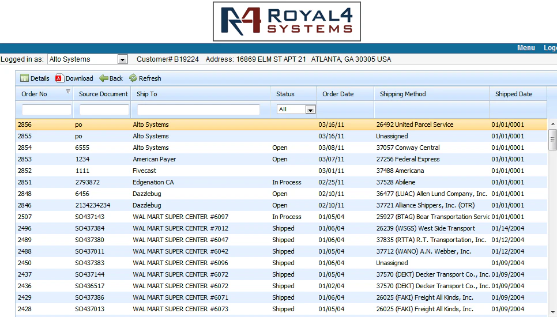Sort by Order Date column header
This screenshot has width=557, height=317.
click(x=345, y=94)
